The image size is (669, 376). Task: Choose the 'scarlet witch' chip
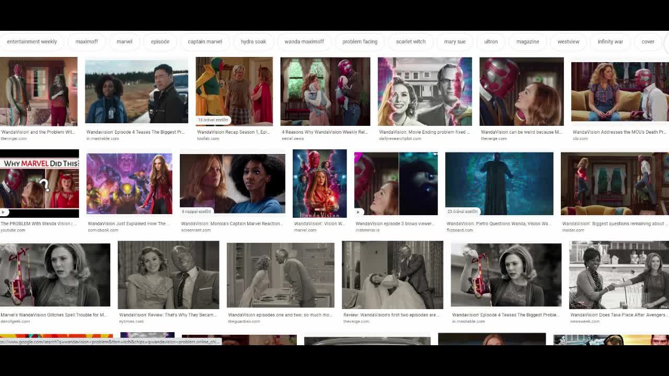(x=411, y=42)
